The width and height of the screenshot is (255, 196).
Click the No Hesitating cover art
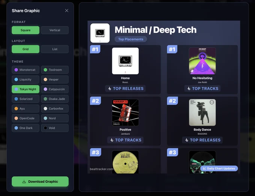202,61
